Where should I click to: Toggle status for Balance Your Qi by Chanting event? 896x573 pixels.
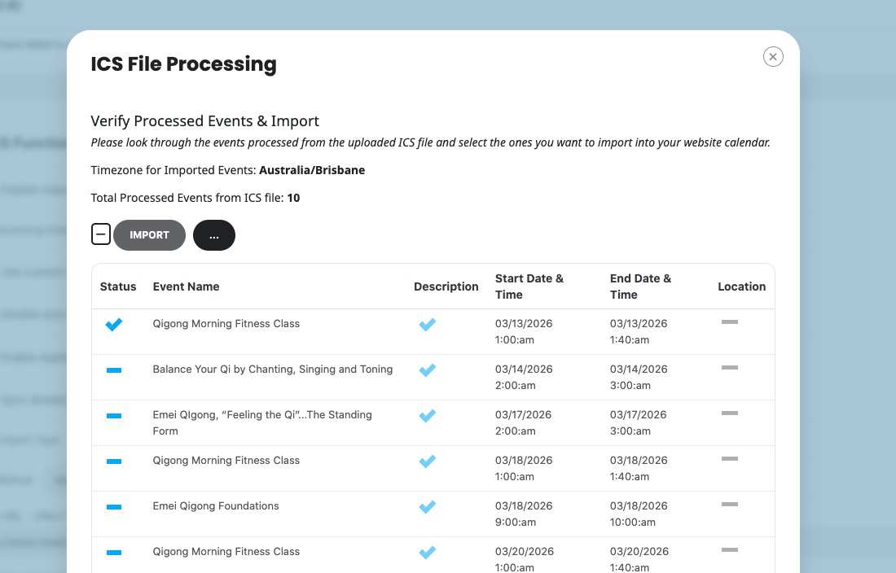point(114,370)
